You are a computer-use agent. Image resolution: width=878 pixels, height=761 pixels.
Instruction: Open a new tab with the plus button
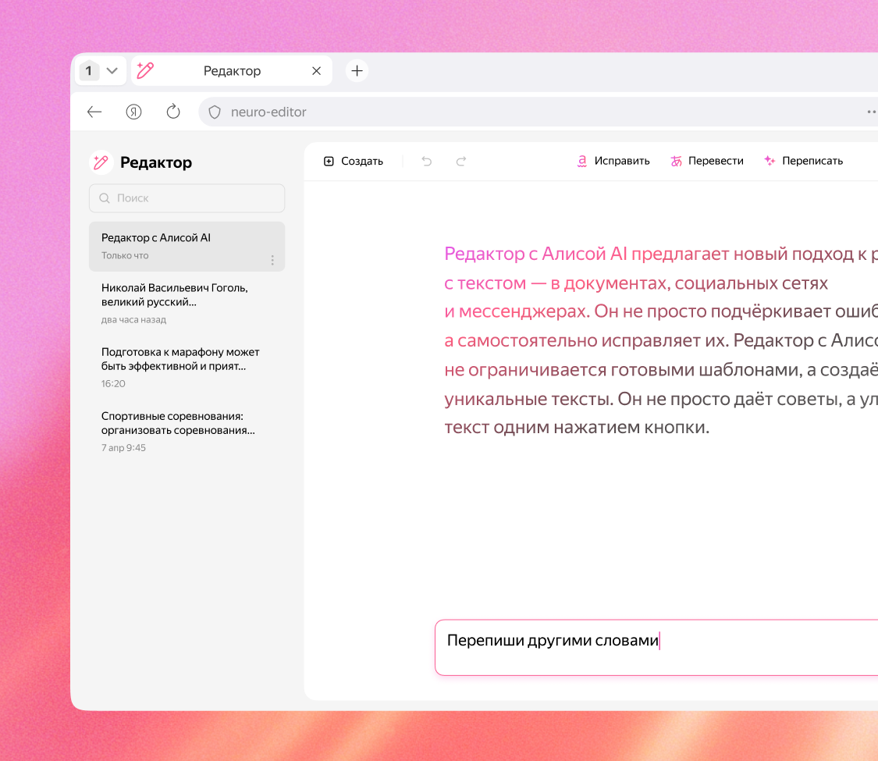[x=357, y=71]
